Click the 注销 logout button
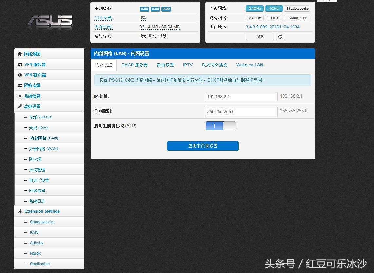 [260, 36]
